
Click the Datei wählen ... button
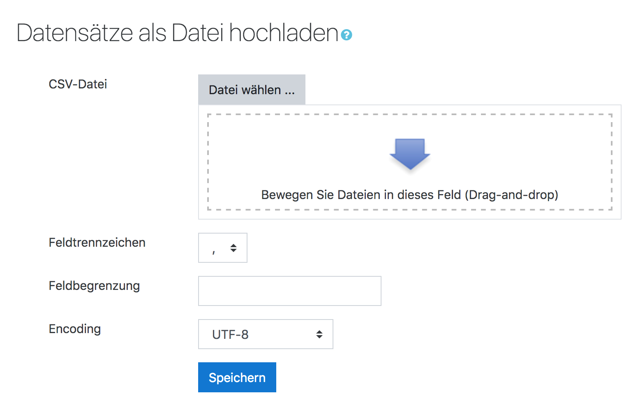[x=252, y=90]
